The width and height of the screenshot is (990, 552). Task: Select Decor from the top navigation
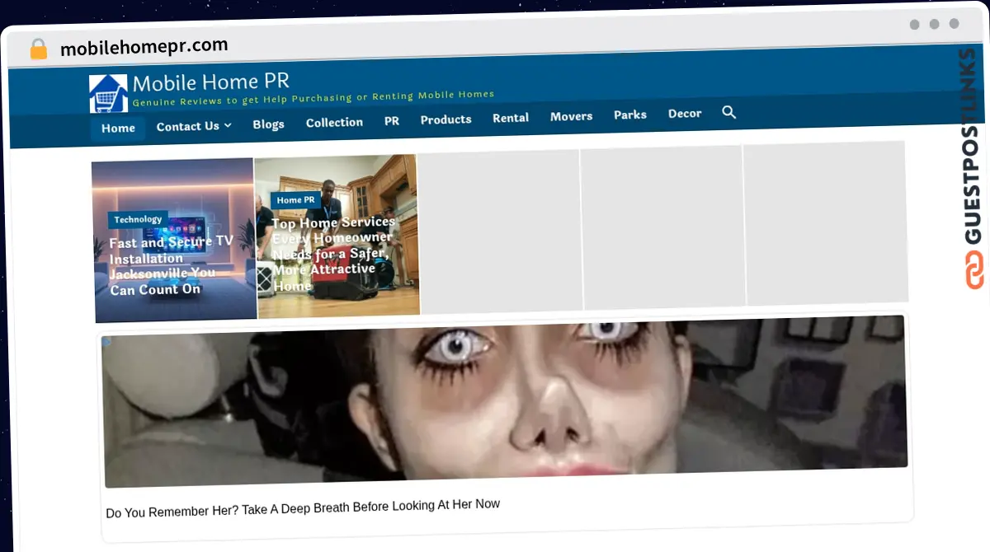[x=685, y=113]
